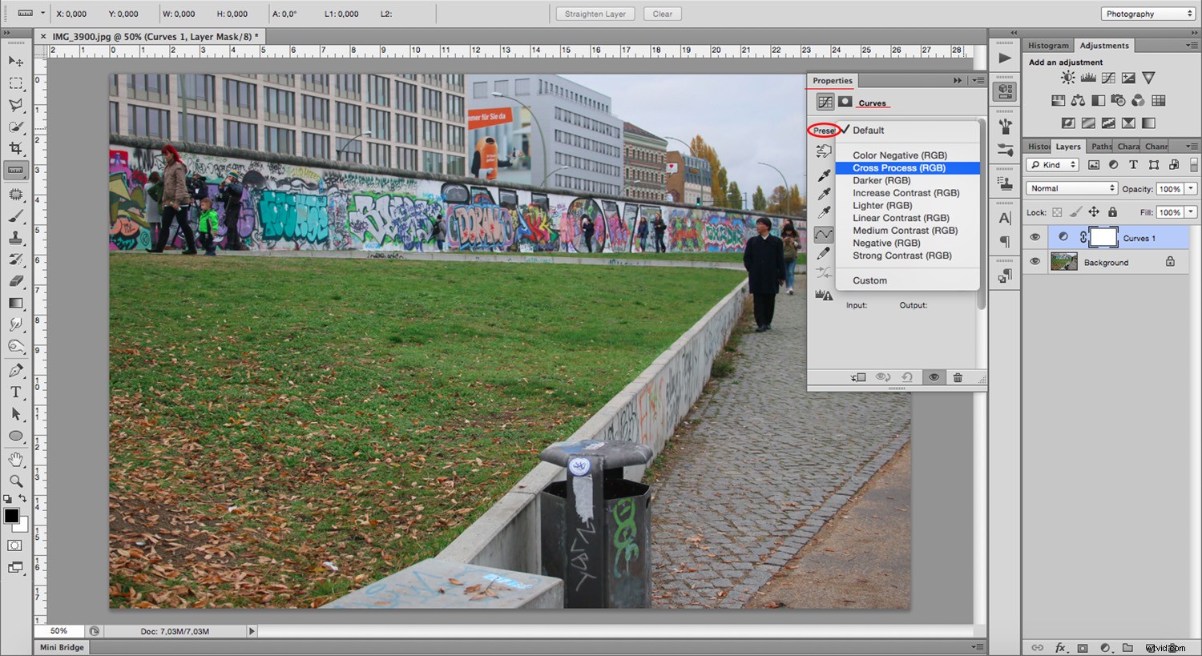Select the Hand tool

(16, 458)
